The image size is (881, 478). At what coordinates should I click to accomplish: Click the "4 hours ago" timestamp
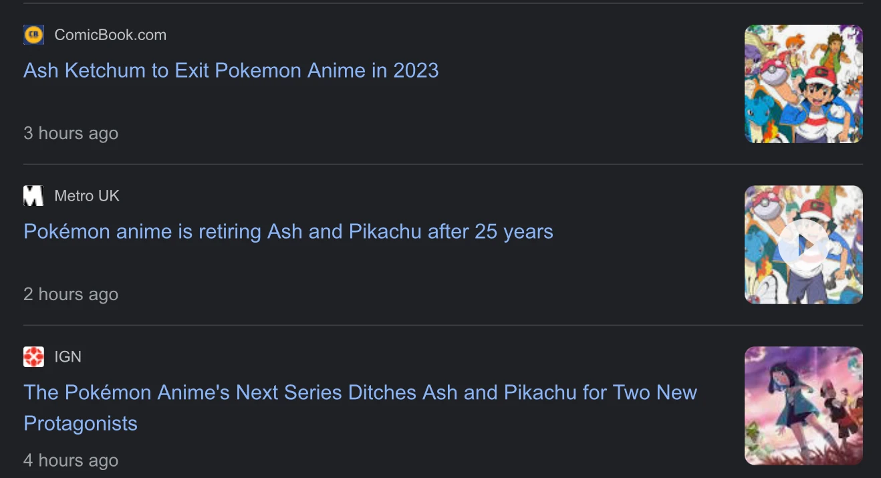click(71, 461)
